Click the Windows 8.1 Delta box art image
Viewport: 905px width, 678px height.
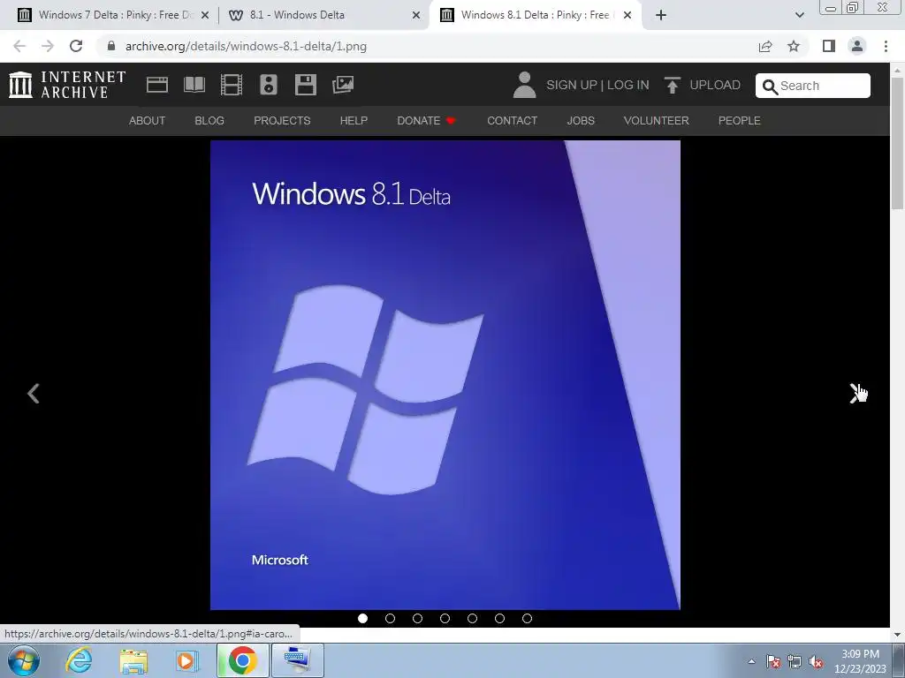[445, 374]
